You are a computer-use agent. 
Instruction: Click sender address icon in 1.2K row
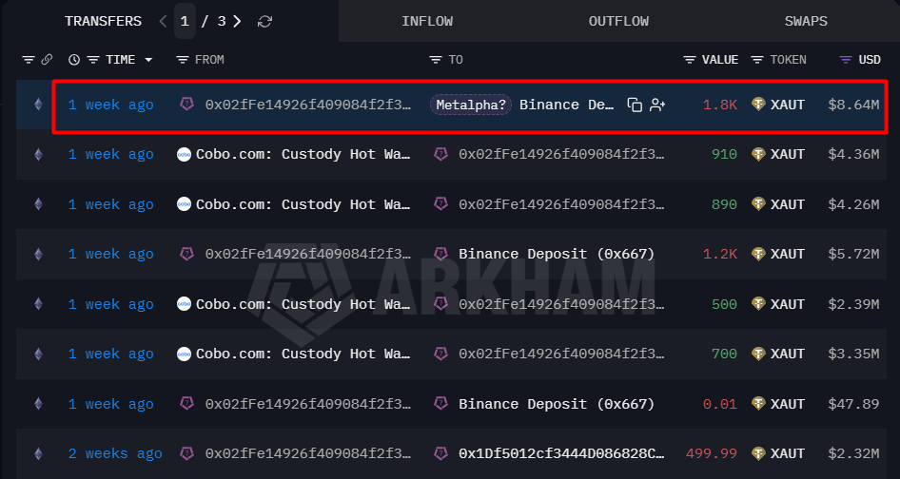coord(186,254)
